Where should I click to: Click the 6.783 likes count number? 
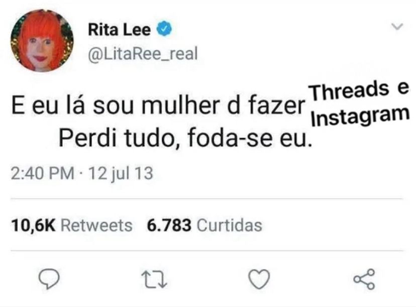pyautogui.click(x=169, y=225)
